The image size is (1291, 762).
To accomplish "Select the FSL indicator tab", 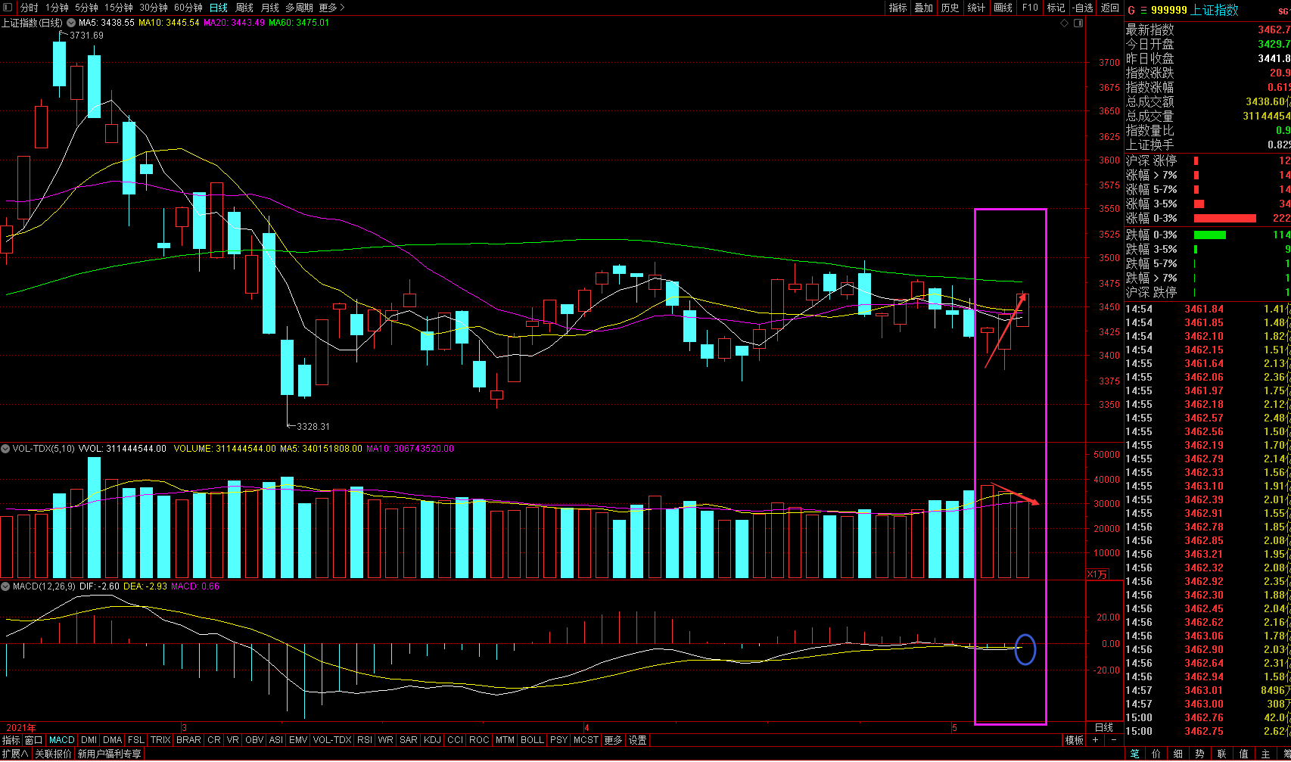I will click(136, 740).
